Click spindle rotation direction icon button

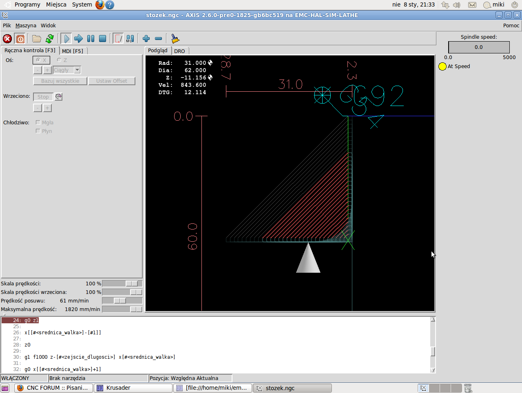click(59, 97)
